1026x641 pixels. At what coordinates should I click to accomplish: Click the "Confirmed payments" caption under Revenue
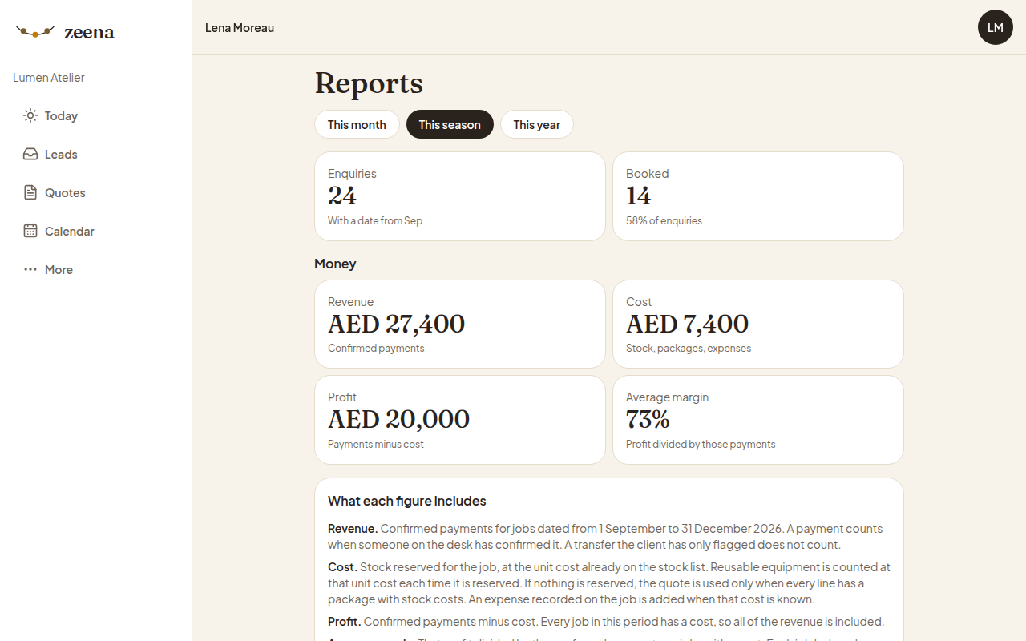[376, 349]
